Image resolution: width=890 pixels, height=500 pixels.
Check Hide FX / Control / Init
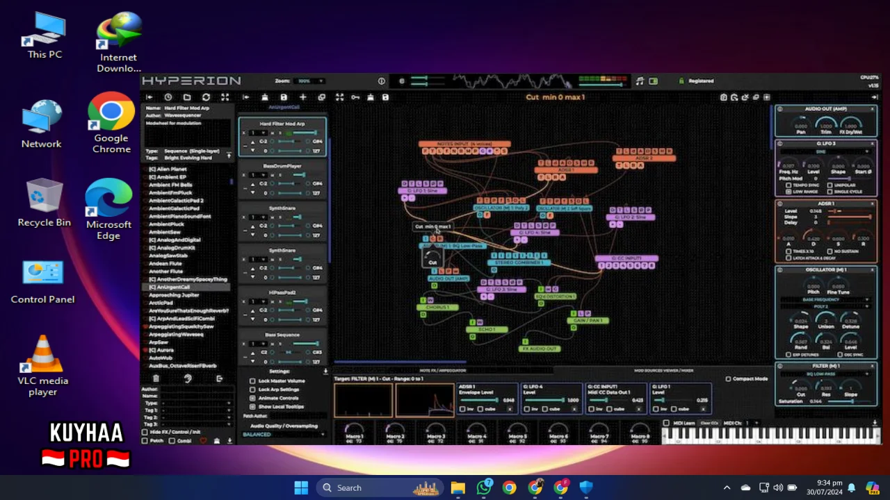pyautogui.click(x=145, y=432)
